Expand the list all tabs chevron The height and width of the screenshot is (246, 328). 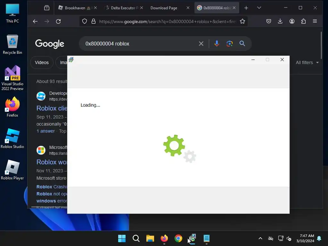point(259,8)
